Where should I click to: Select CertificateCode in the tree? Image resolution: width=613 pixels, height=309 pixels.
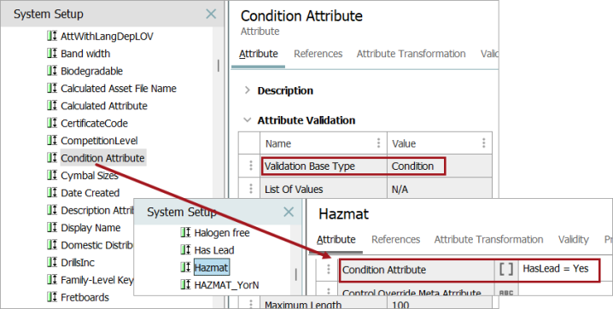tap(94, 124)
